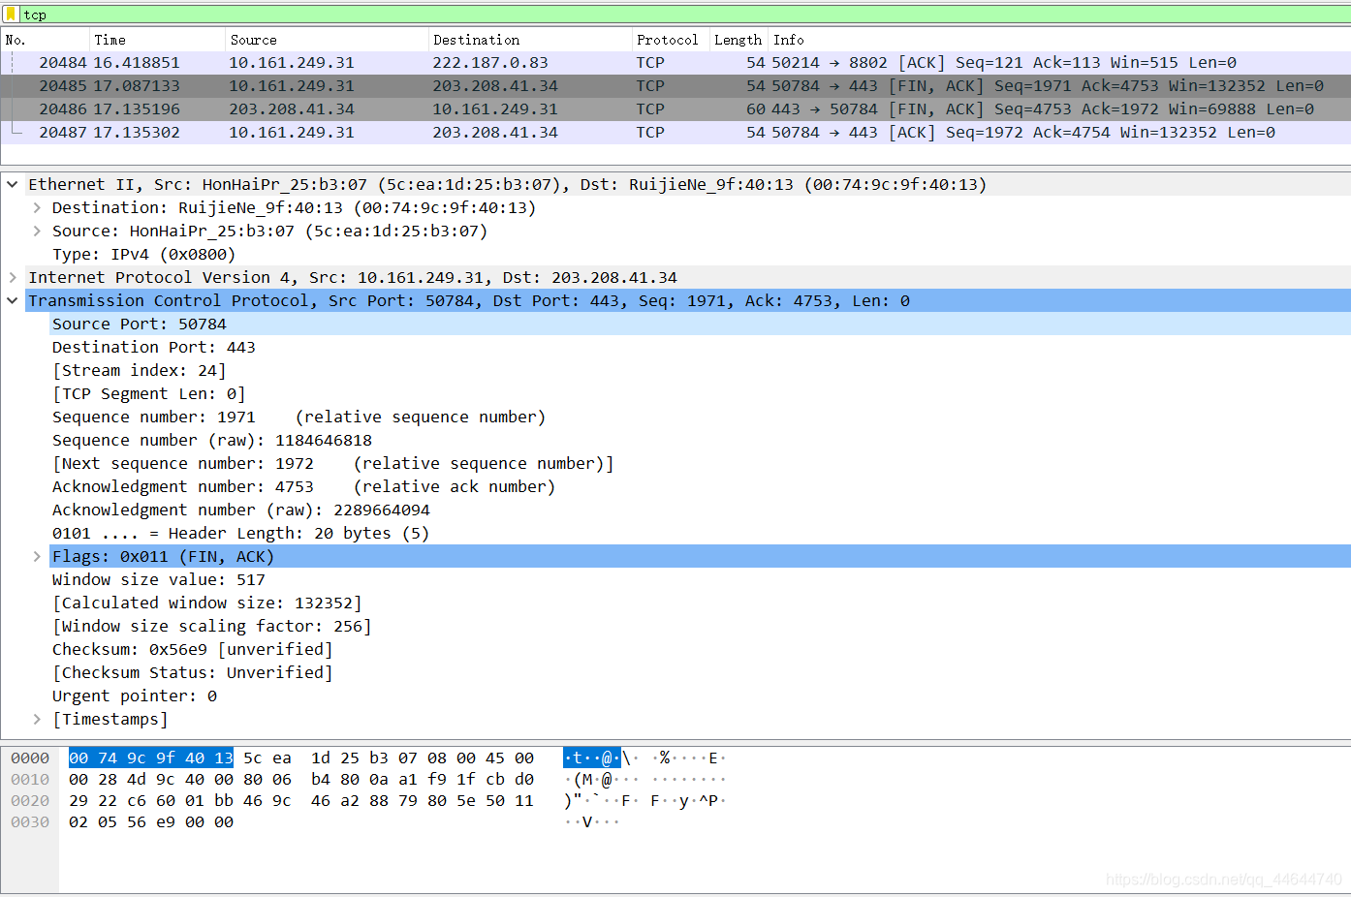Expand the Source HonHaiPr MAC entry

[37, 231]
